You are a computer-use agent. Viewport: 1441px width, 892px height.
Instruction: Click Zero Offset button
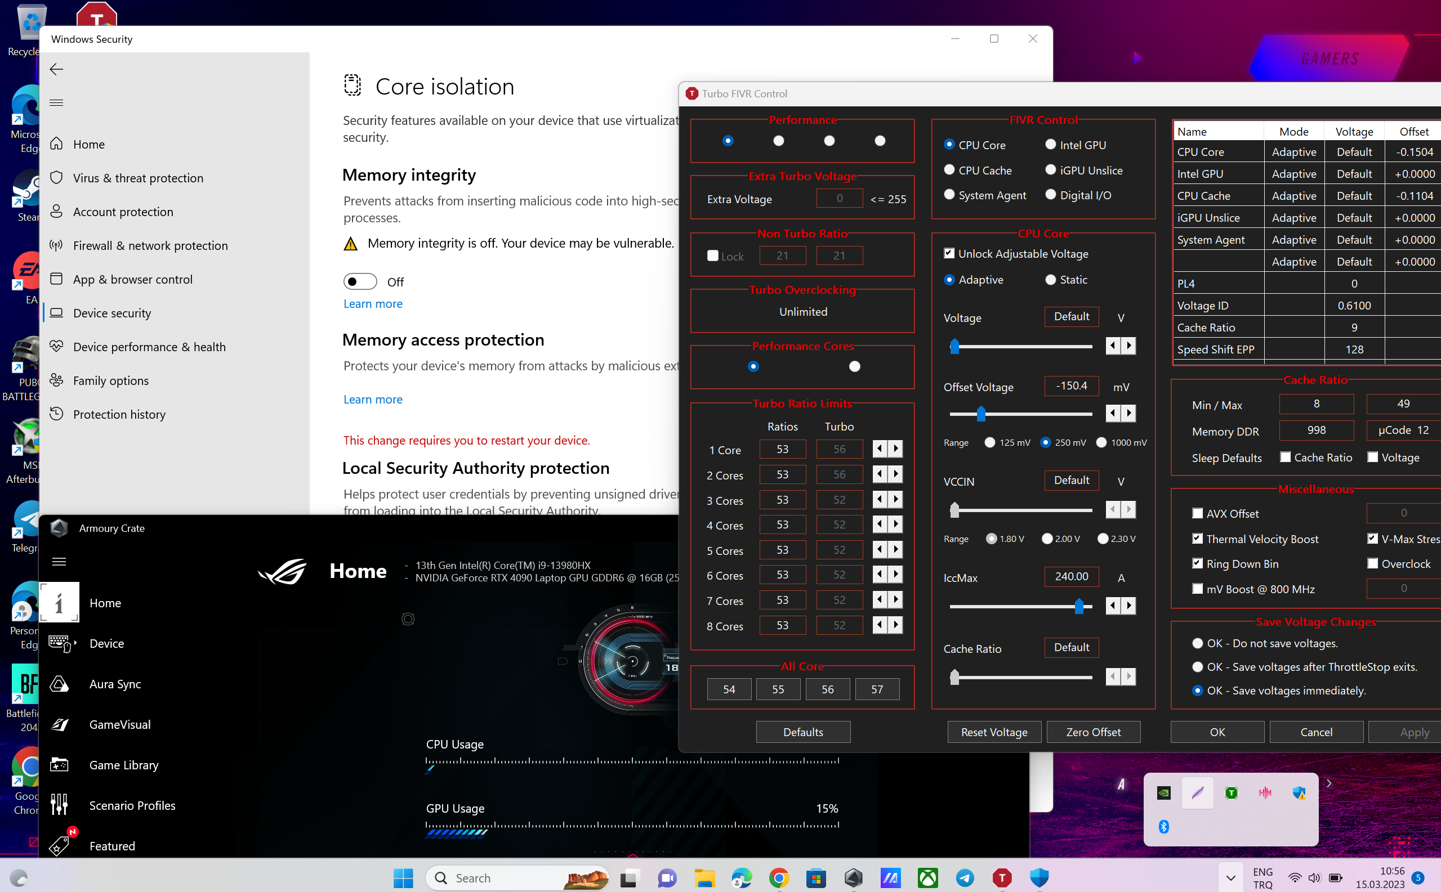click(x=1093, y=732)
